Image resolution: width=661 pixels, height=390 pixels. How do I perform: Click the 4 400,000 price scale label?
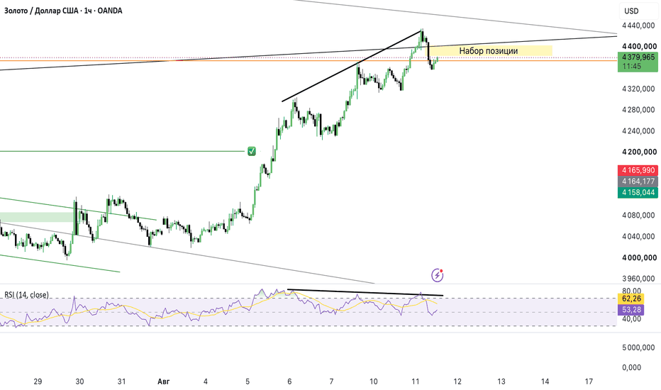pyautogui.click(x=638, y=46)
